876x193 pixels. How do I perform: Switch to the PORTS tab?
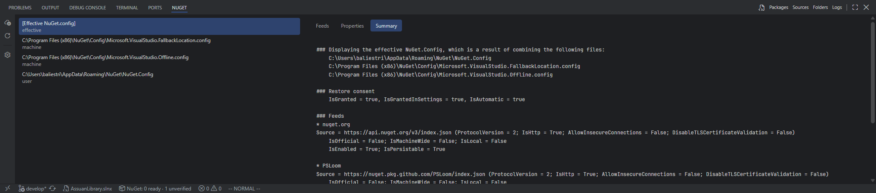[155, 8]
